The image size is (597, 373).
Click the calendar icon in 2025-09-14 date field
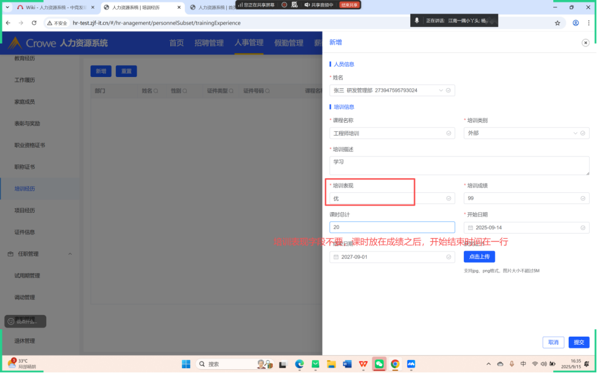[470, 227]
